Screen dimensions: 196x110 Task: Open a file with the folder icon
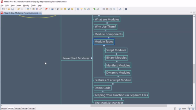(9, 9)
